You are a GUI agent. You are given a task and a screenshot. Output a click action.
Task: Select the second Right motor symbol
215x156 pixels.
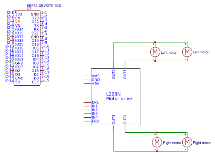click(187, 142)
